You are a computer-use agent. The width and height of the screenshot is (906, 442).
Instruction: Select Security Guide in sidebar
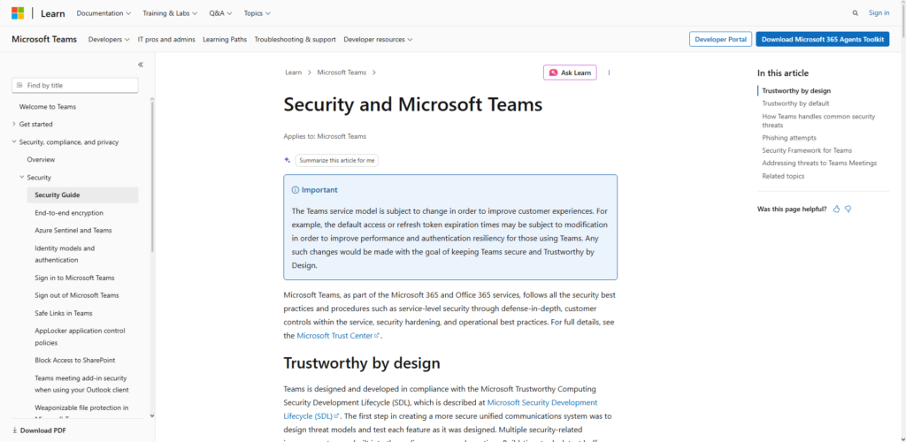(x=82, y=195)
